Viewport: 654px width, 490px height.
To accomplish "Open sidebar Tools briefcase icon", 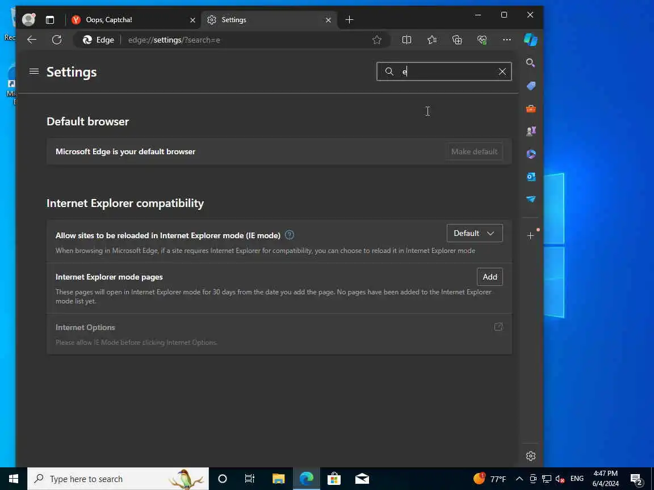I will click(531, 109).
